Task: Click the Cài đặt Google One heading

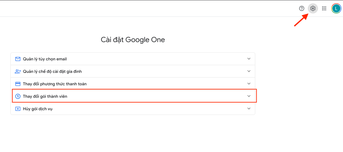Action: click(133, 40)
